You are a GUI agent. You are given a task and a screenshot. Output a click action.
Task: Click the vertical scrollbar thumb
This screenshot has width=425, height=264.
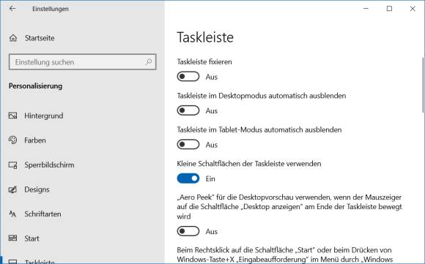click(423, 86)
